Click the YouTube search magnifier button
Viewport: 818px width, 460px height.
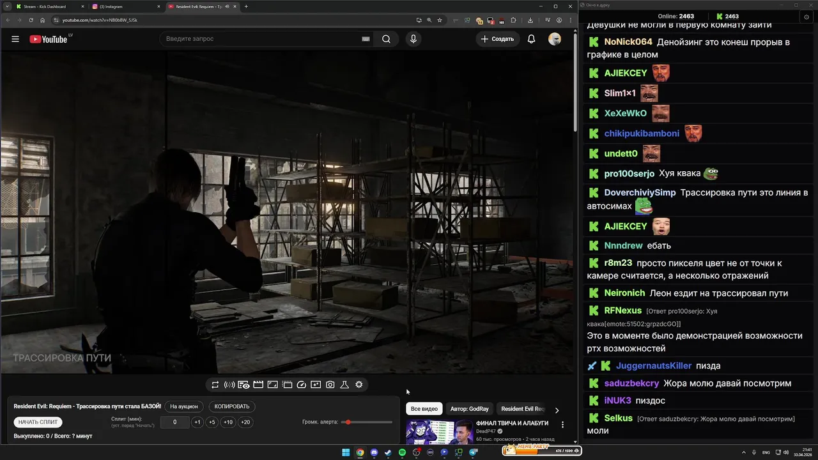[386, 39]
